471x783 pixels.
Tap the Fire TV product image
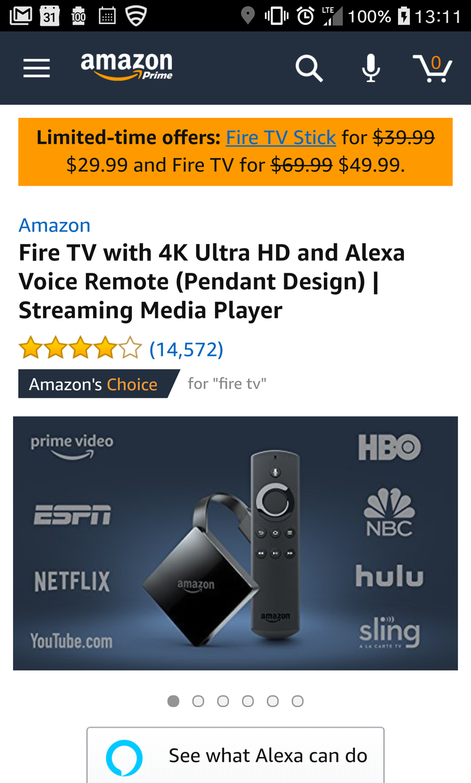click(235, 543)
